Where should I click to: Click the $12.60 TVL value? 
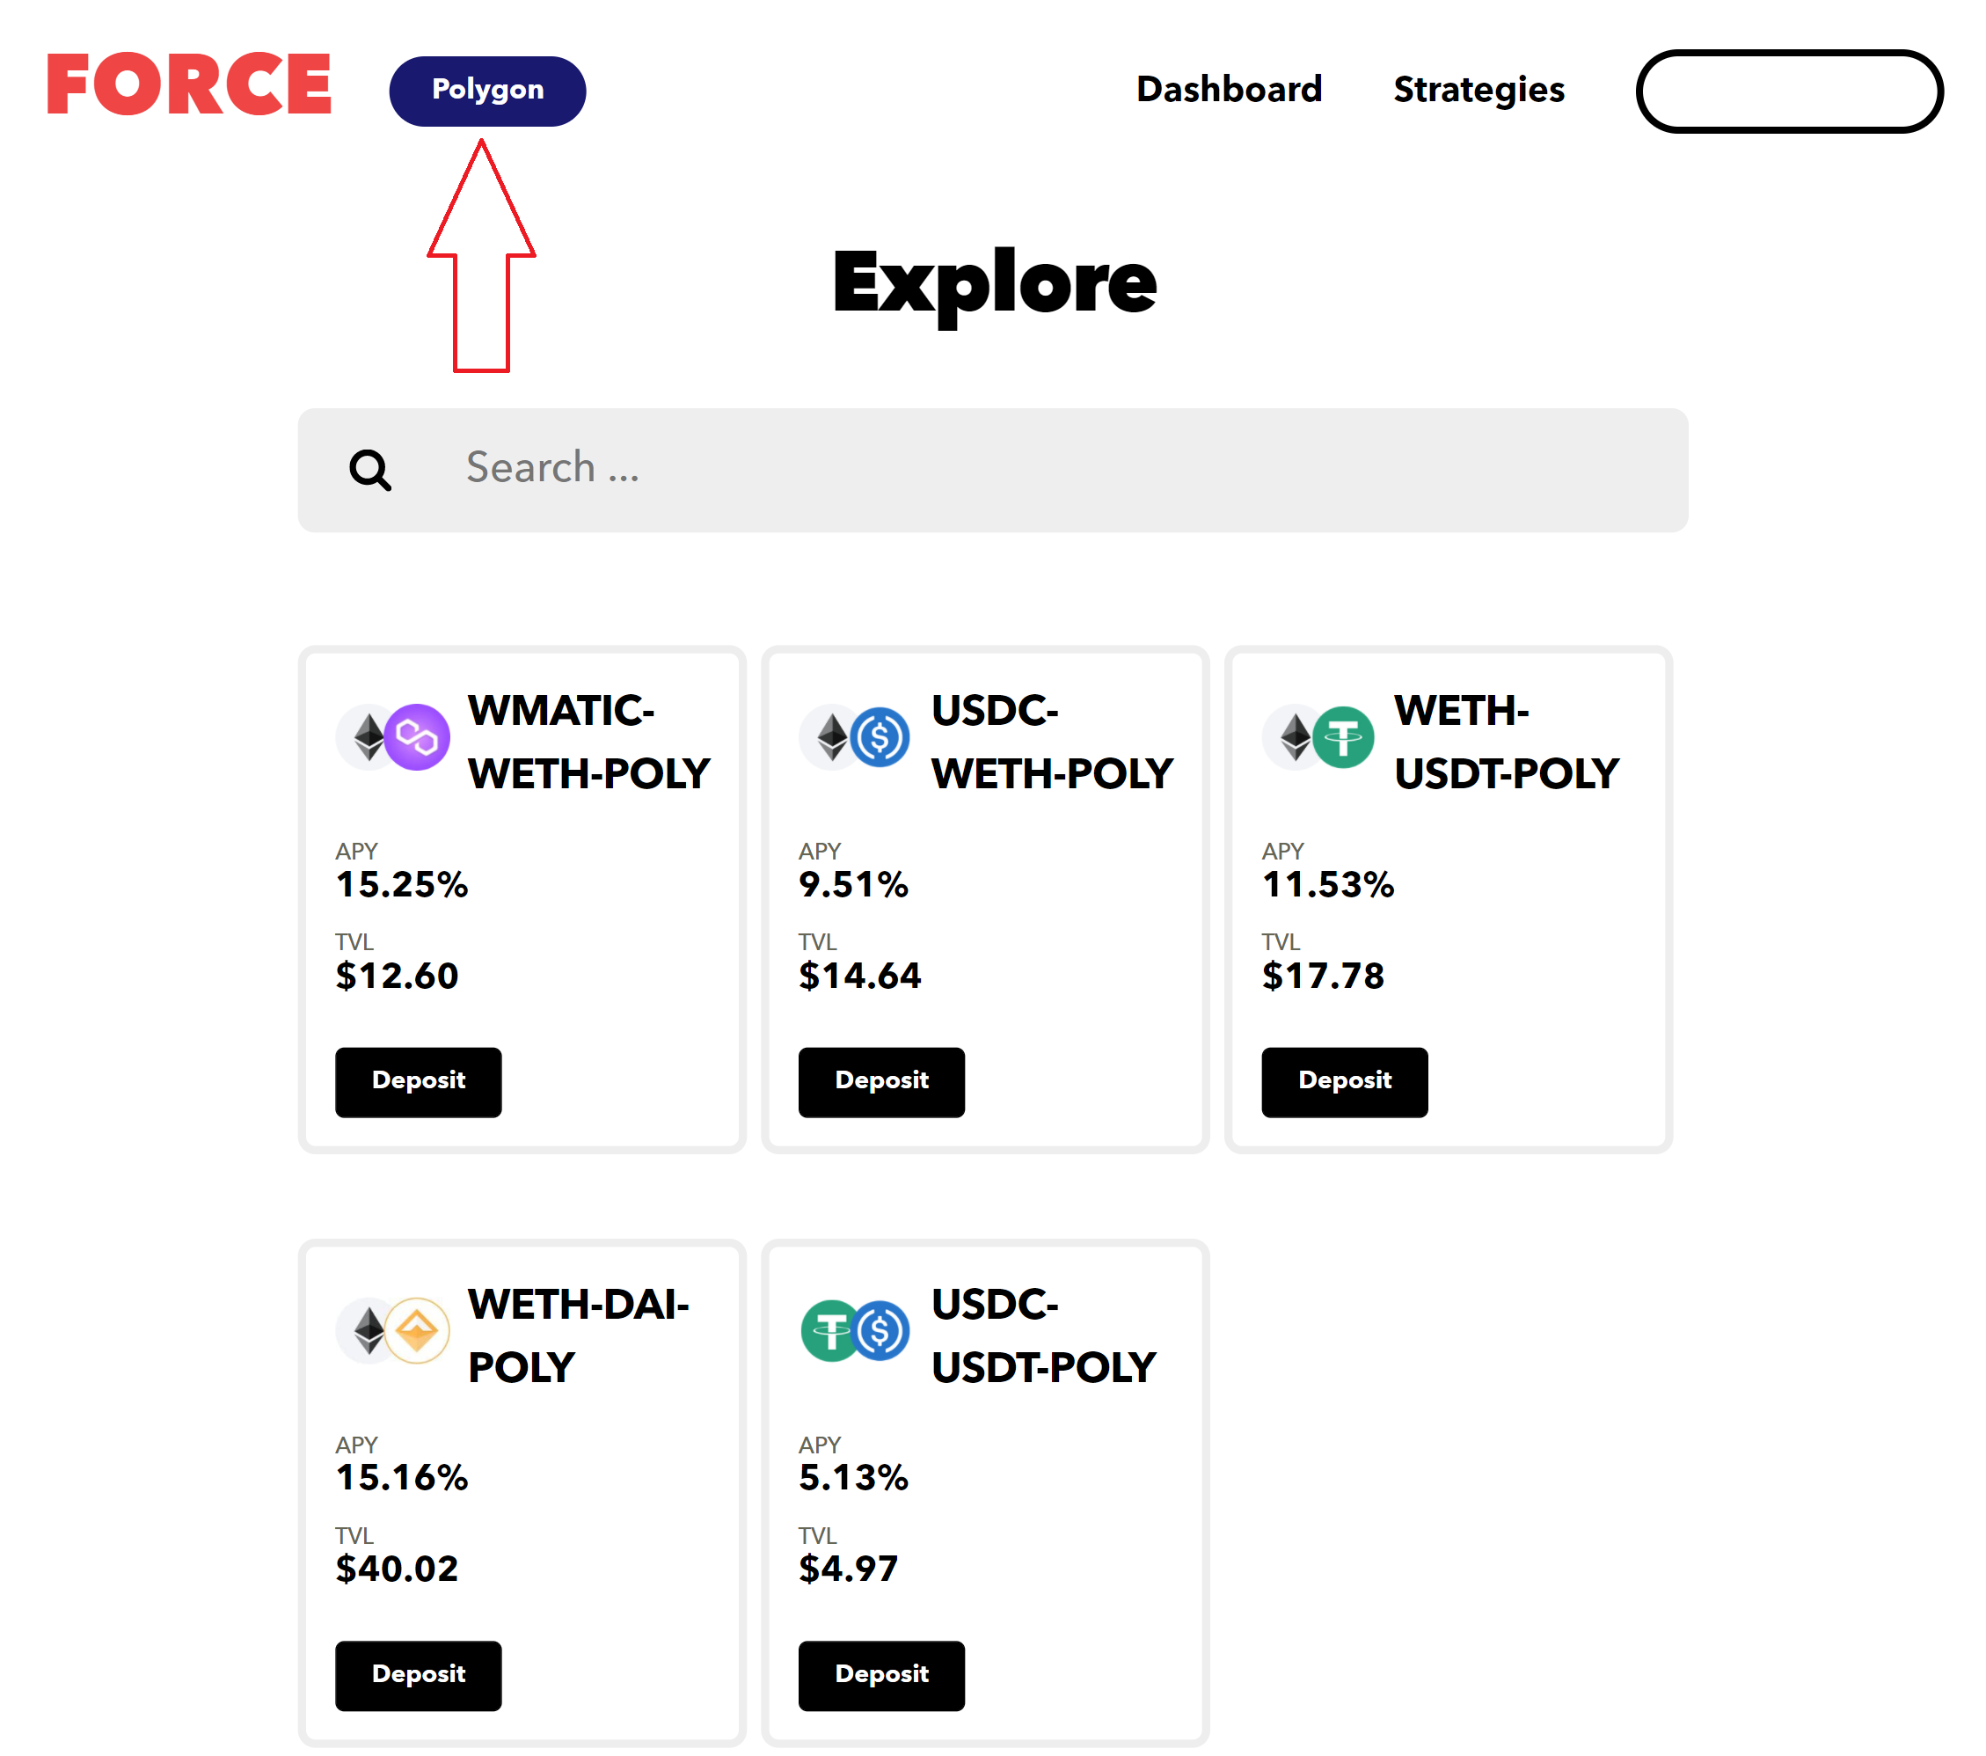point(397,976)
